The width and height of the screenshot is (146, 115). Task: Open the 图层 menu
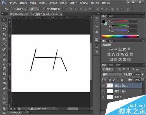(x=43, y=3)
